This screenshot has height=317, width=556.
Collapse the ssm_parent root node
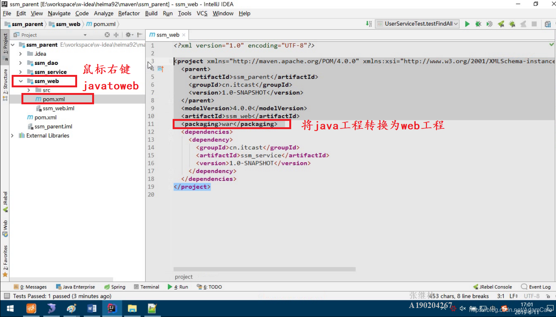click(x=12, y=45)
